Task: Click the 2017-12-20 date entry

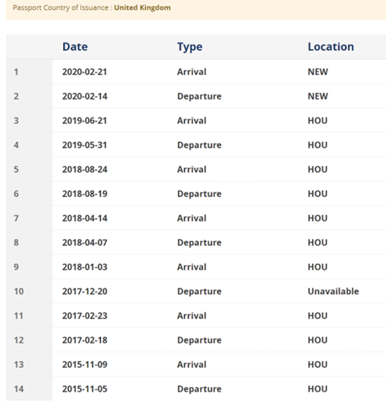Action: tap(85, 291)
